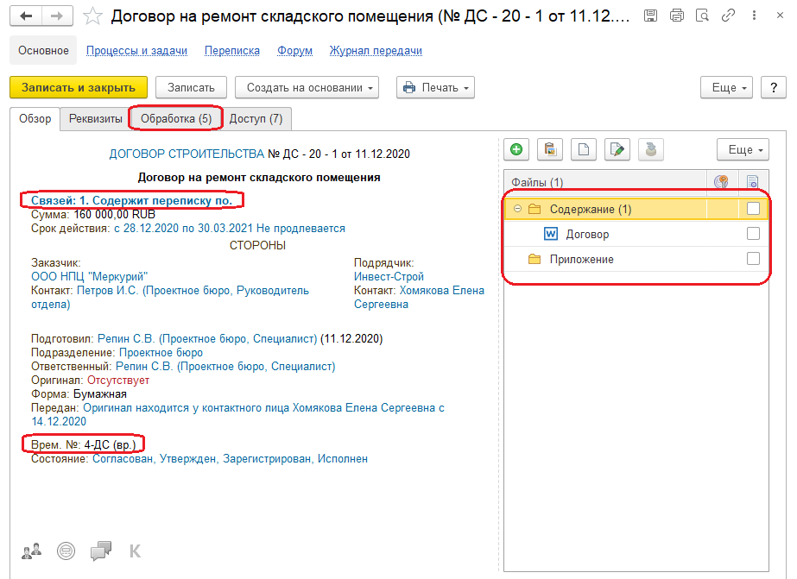Click the two-person contacts icon at bottom
Screen dimensions: 797x579
[31, 551]
